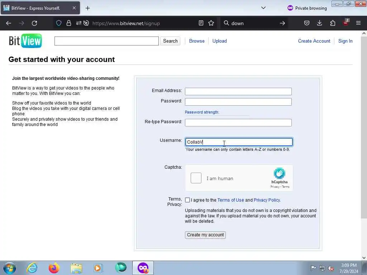Viewport: 367px width, 275px height.
Task: Open the Privacy Policy link
Action: click(x=267, y=200)
